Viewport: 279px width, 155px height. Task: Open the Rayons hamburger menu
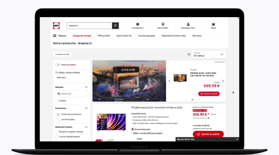55,36
